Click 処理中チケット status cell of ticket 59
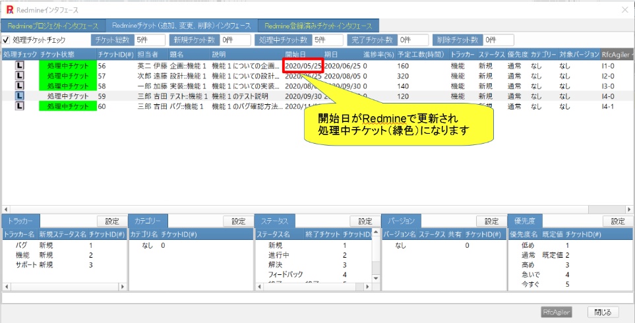The height and width of the screenshot is (323, 635). click(x=68, y=96)
